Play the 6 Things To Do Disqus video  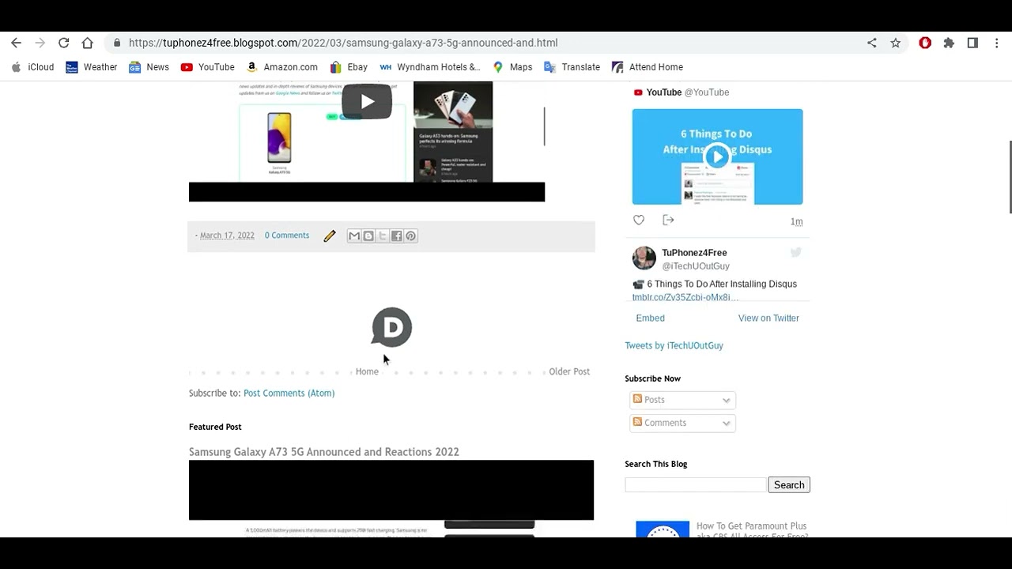(717, 156)
